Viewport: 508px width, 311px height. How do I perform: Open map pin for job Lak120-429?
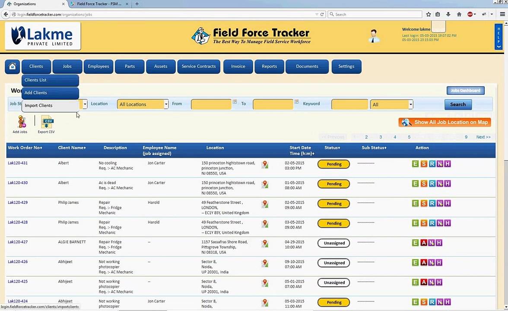[x=265, y=204]
